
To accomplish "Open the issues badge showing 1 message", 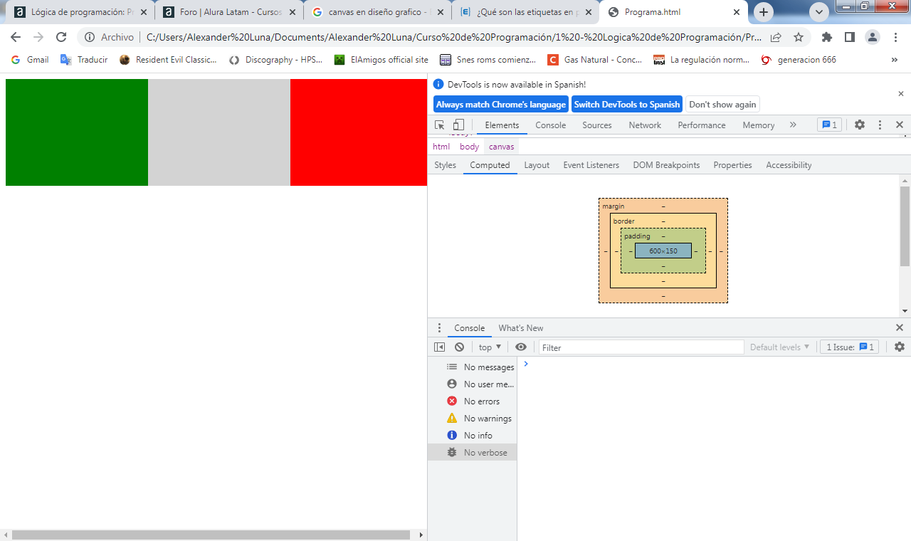I will 829,125.
